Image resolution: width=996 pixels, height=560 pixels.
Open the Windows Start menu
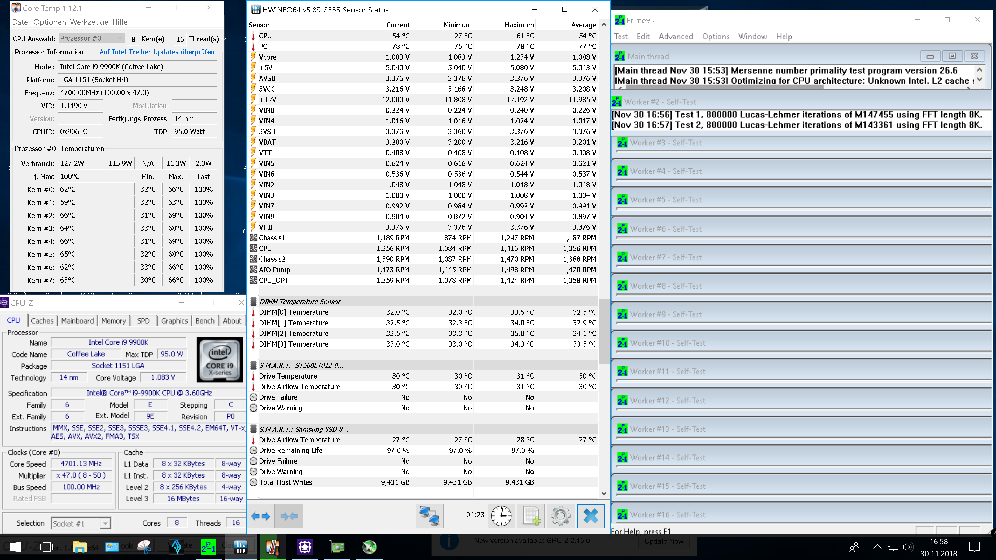(16, 547)
